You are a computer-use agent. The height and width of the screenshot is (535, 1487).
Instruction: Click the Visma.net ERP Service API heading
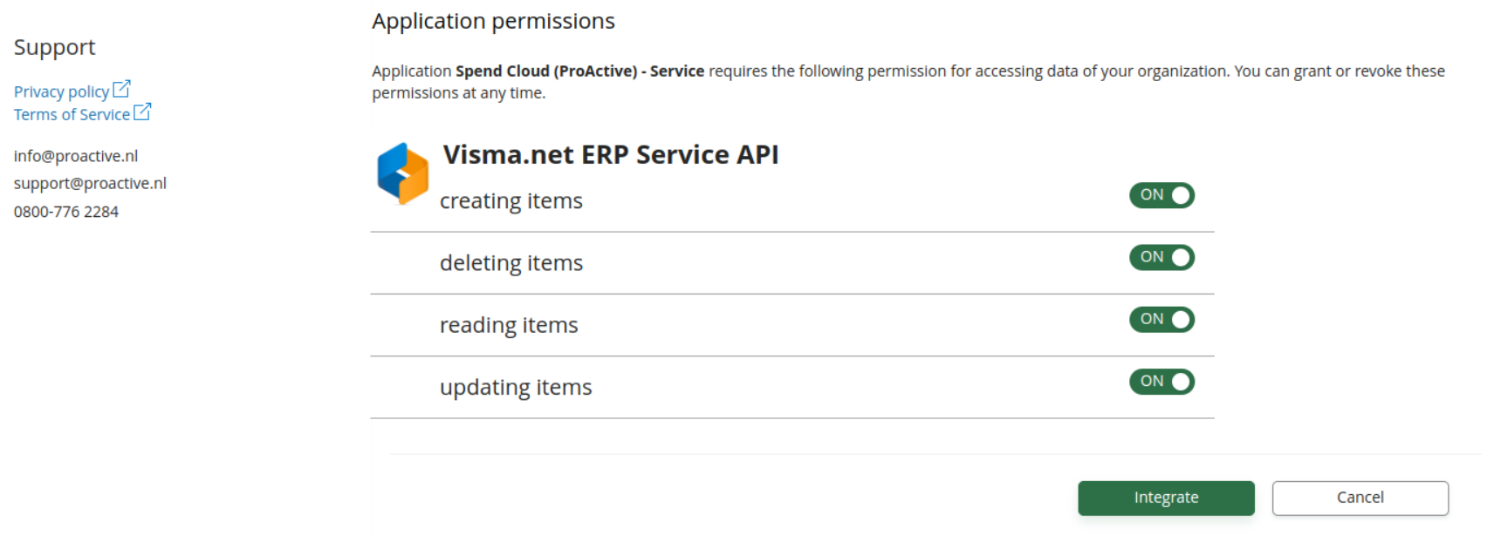pos(611,154)
